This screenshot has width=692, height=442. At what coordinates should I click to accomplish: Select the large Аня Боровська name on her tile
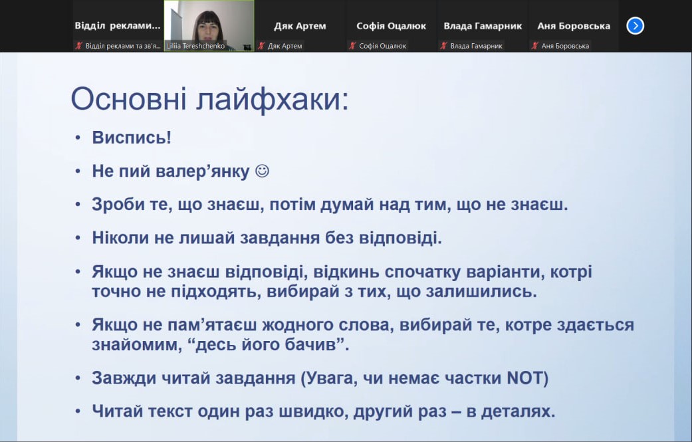click(574, 26)
